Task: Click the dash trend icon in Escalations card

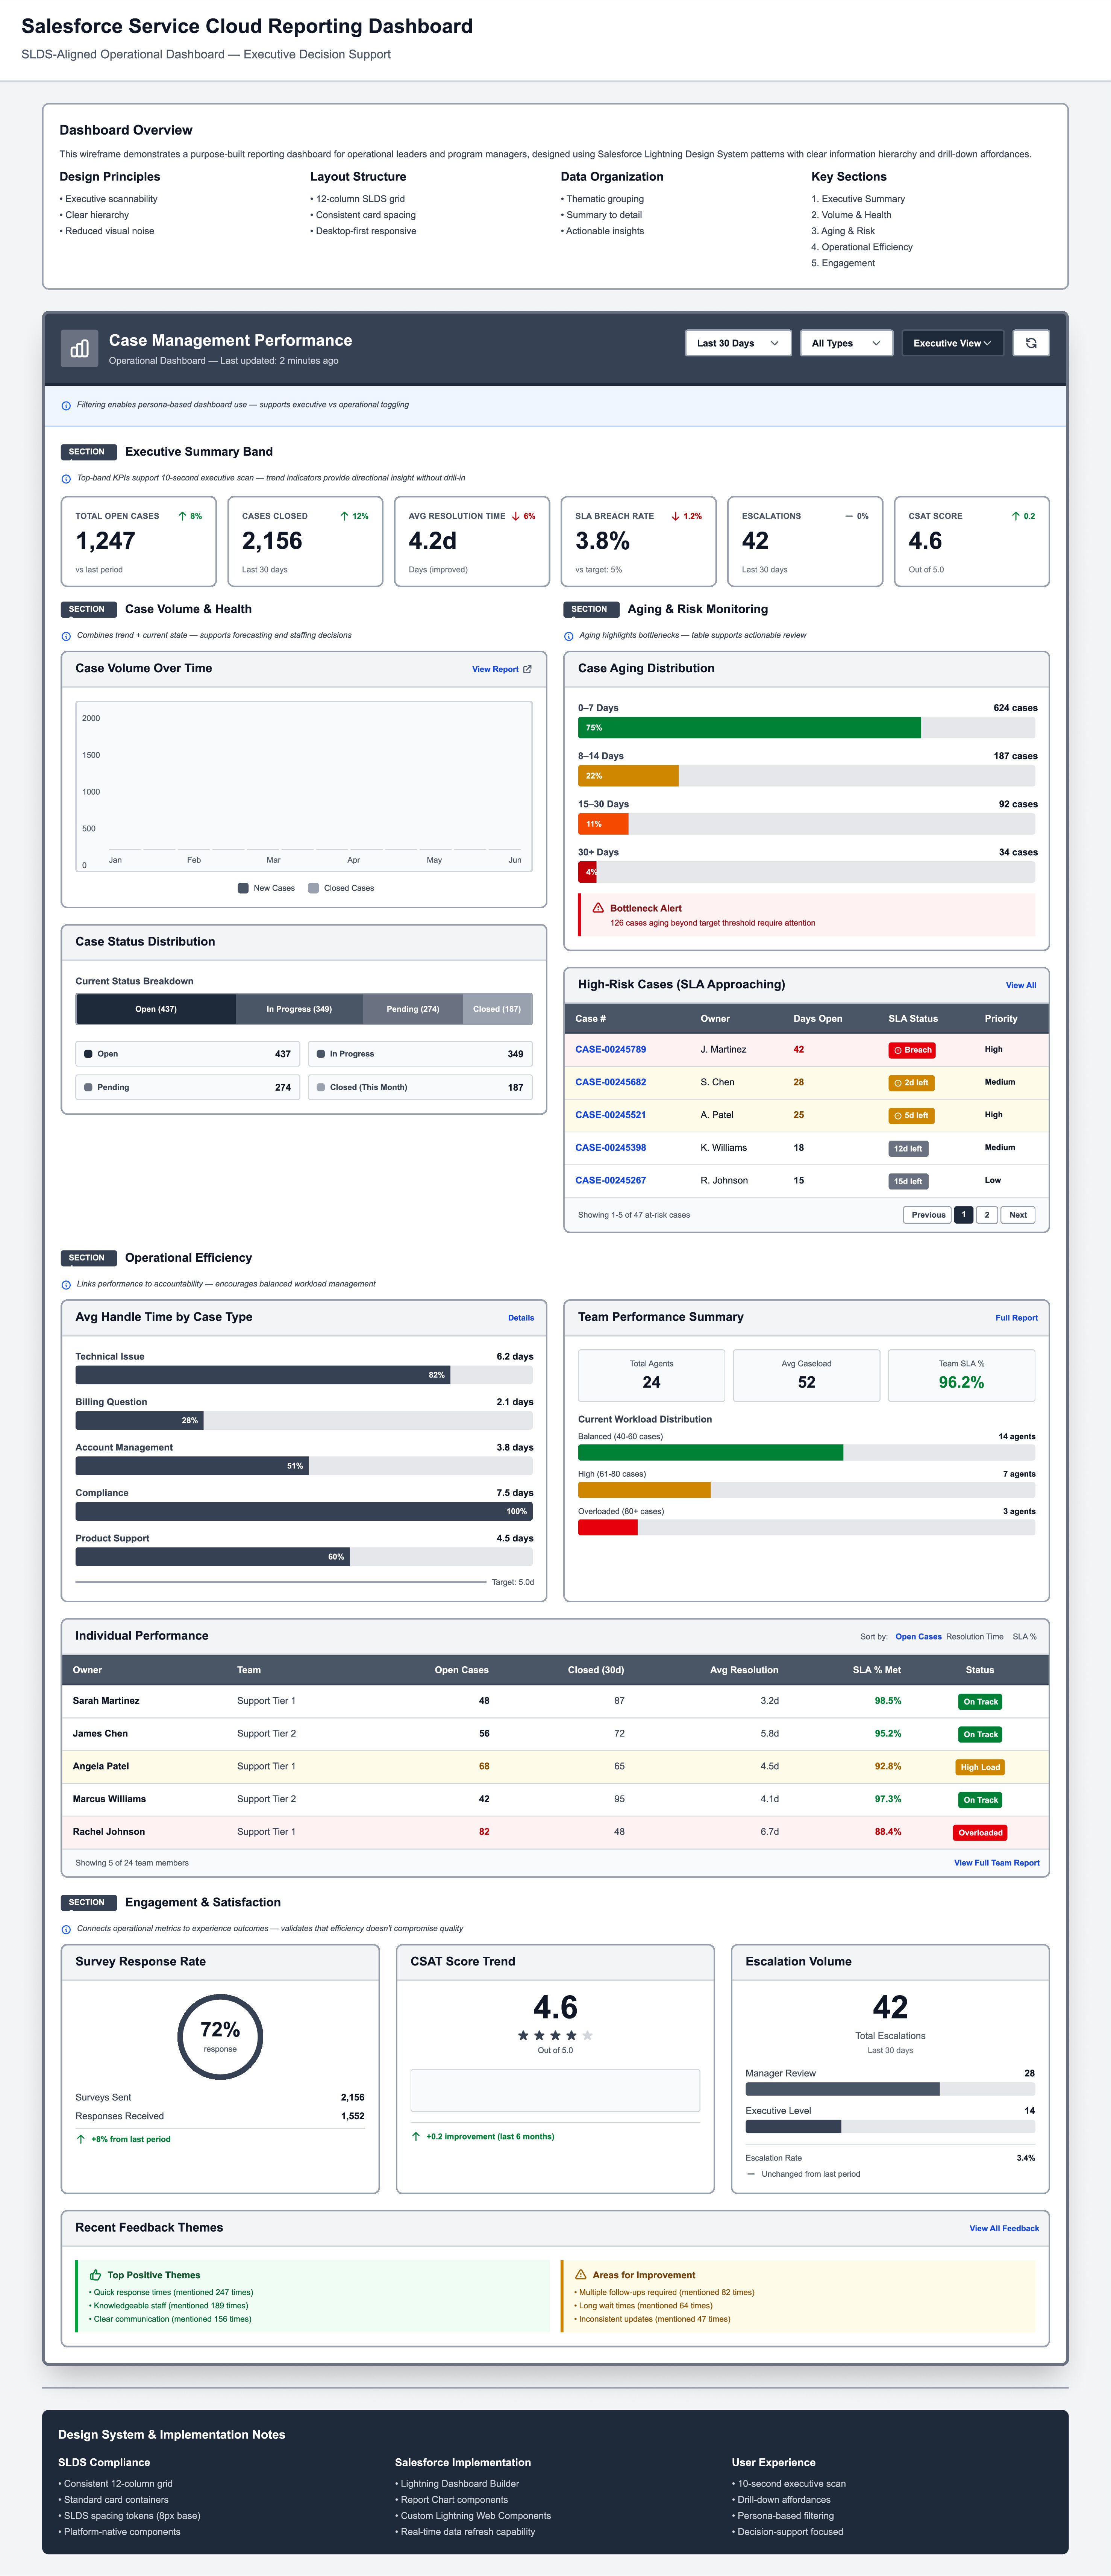Action: [849, 516]
